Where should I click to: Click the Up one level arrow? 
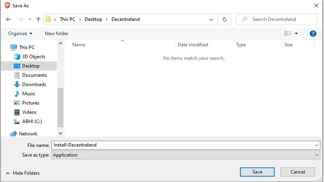pos(38,19)
